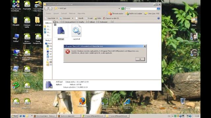
Task: Click Otev. zav. PSD toolbar button
Action: (x=152, y=13)
